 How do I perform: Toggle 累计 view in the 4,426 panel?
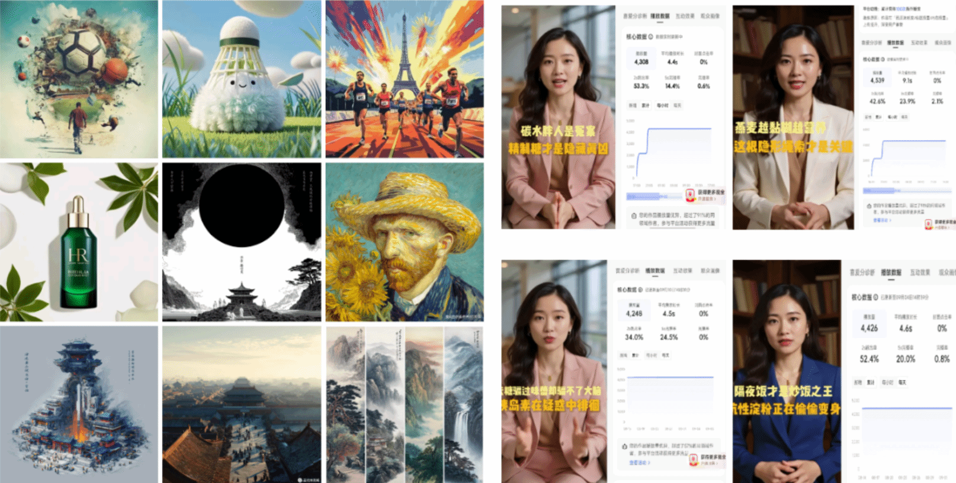pyautogui.click(x=871, y=382)
